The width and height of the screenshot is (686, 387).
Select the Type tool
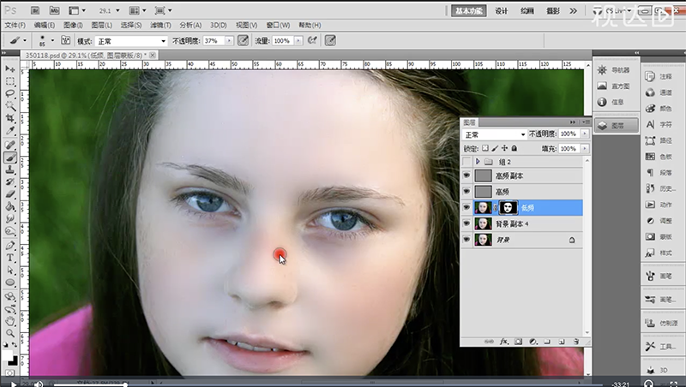pyautogui.click(x=10, y=258)
